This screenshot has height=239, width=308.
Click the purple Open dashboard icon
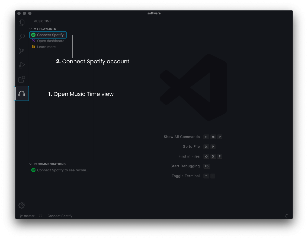(33, 41)
